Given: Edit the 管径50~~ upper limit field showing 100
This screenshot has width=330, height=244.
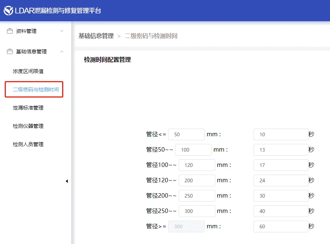Looking at the screenshot, I should (193, 150).
